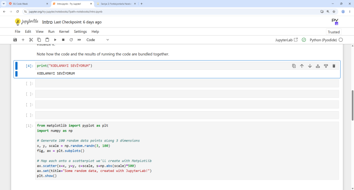Image resolution: width=354 pixels, height=190 pixels.
Task: Open notebook in JupyterLab link
Action: tap(286, 40)
